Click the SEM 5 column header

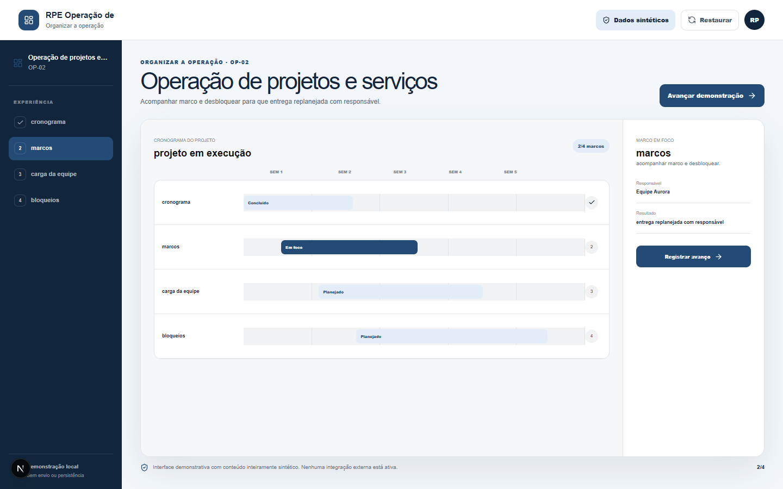click(x=510, y=172)
